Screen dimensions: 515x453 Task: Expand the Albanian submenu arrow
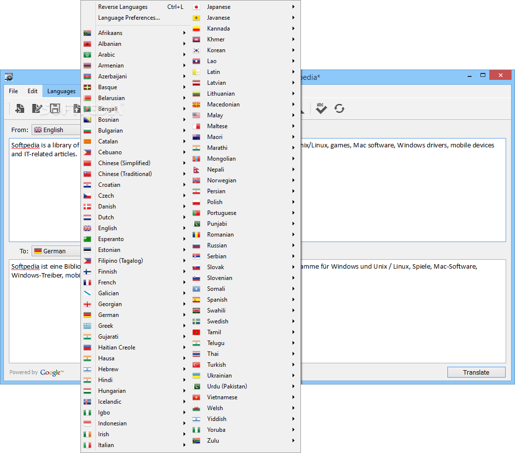point(184,44)
